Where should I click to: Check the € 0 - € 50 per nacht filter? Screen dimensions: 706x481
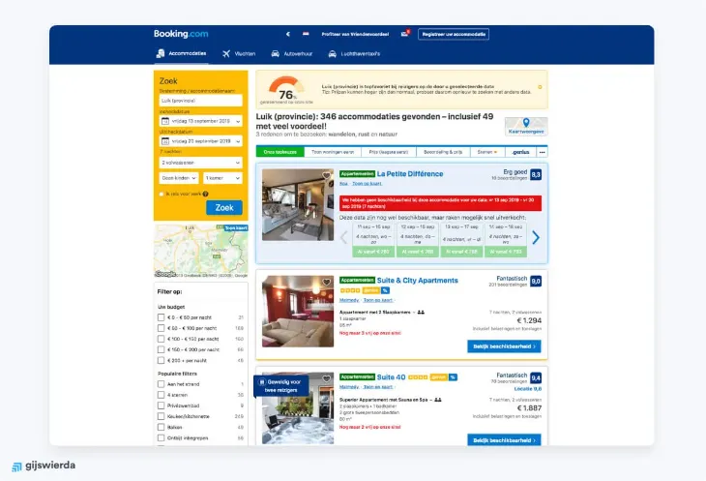161,317
